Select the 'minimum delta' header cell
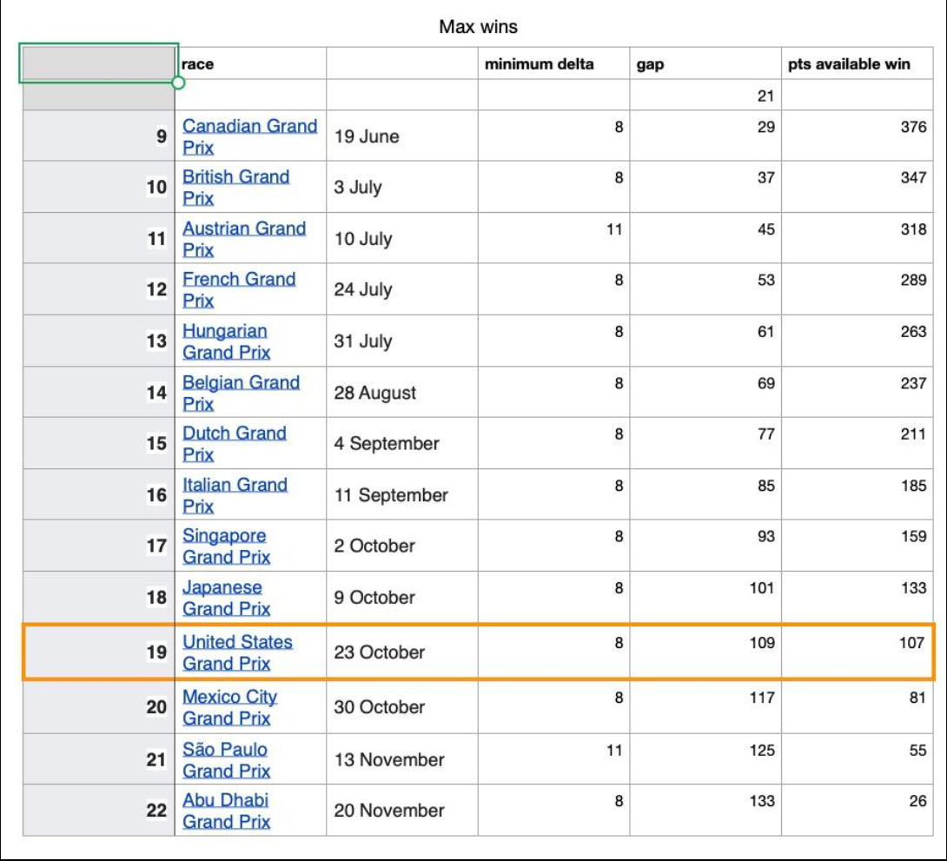The image size is (947, 861). [x=553, y=63]
